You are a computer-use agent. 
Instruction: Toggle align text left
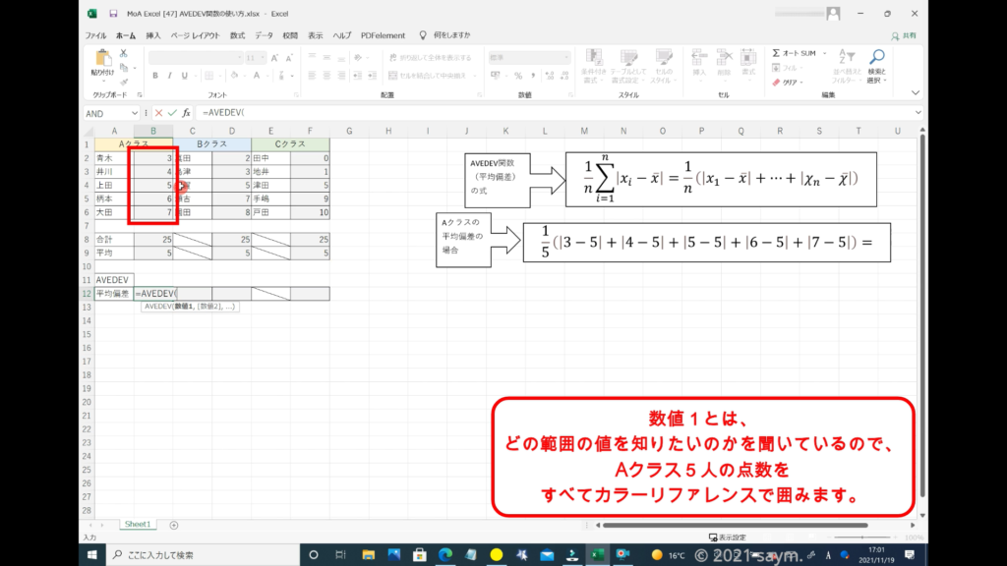312,76
